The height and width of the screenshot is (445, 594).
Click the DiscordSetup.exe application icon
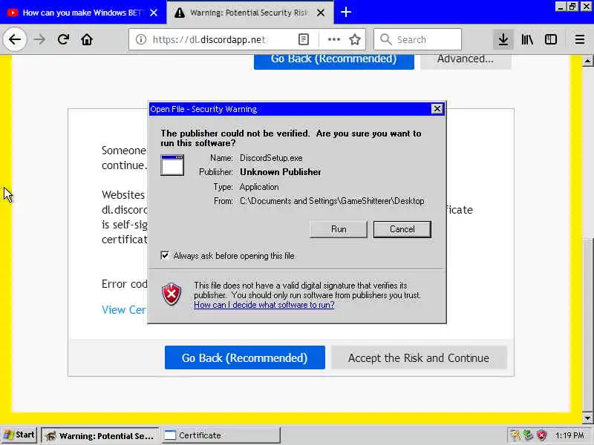[x=172, y=165]
